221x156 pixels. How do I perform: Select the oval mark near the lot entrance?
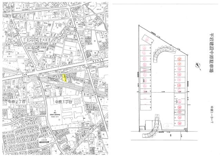click(x=168, y=125)
